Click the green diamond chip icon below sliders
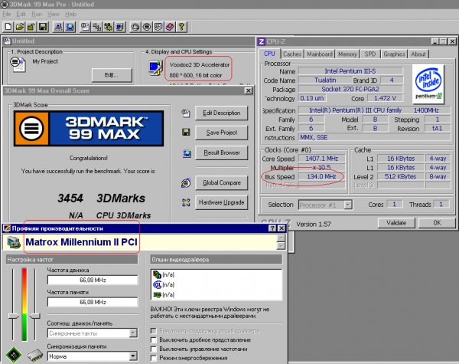Screen dimensions: 459x364 coord(14,355)
